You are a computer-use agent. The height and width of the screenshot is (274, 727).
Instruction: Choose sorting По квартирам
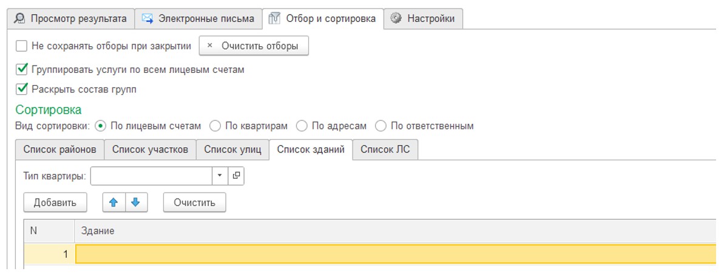click(215, 126)
